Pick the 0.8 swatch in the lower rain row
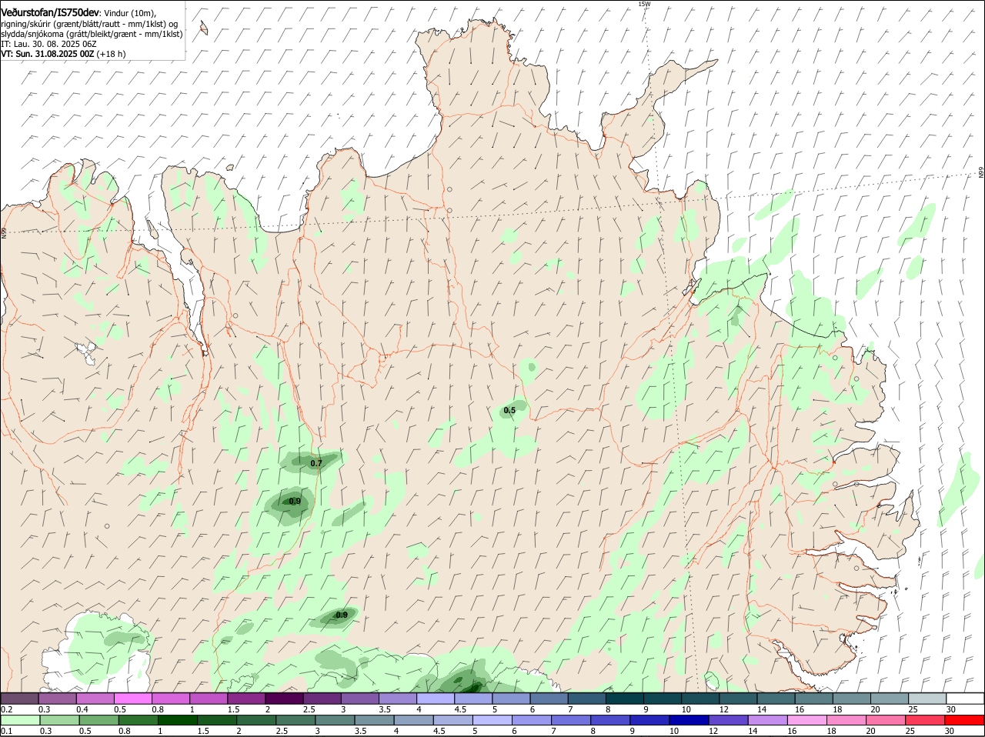 click(138, 720)
